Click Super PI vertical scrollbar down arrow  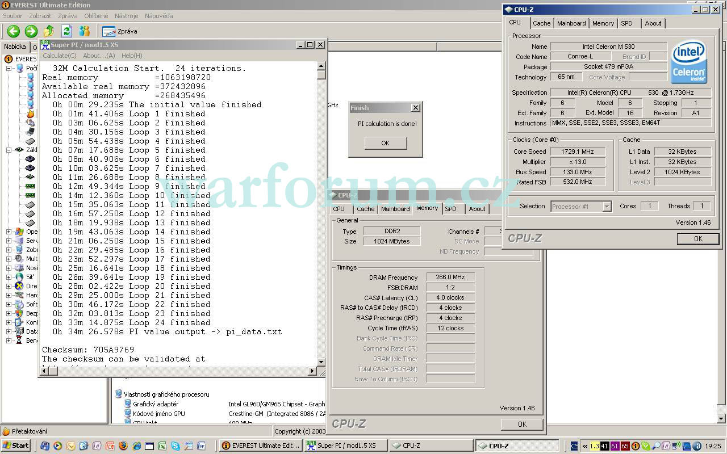coord(321,362)
